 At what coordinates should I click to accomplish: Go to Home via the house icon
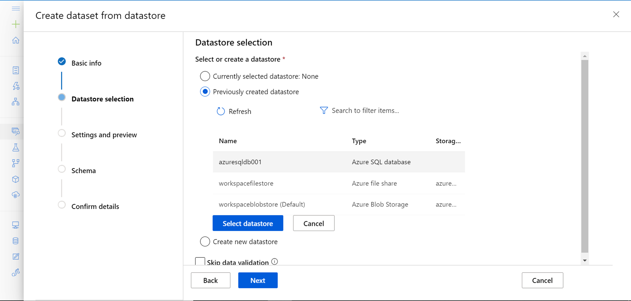15,40
